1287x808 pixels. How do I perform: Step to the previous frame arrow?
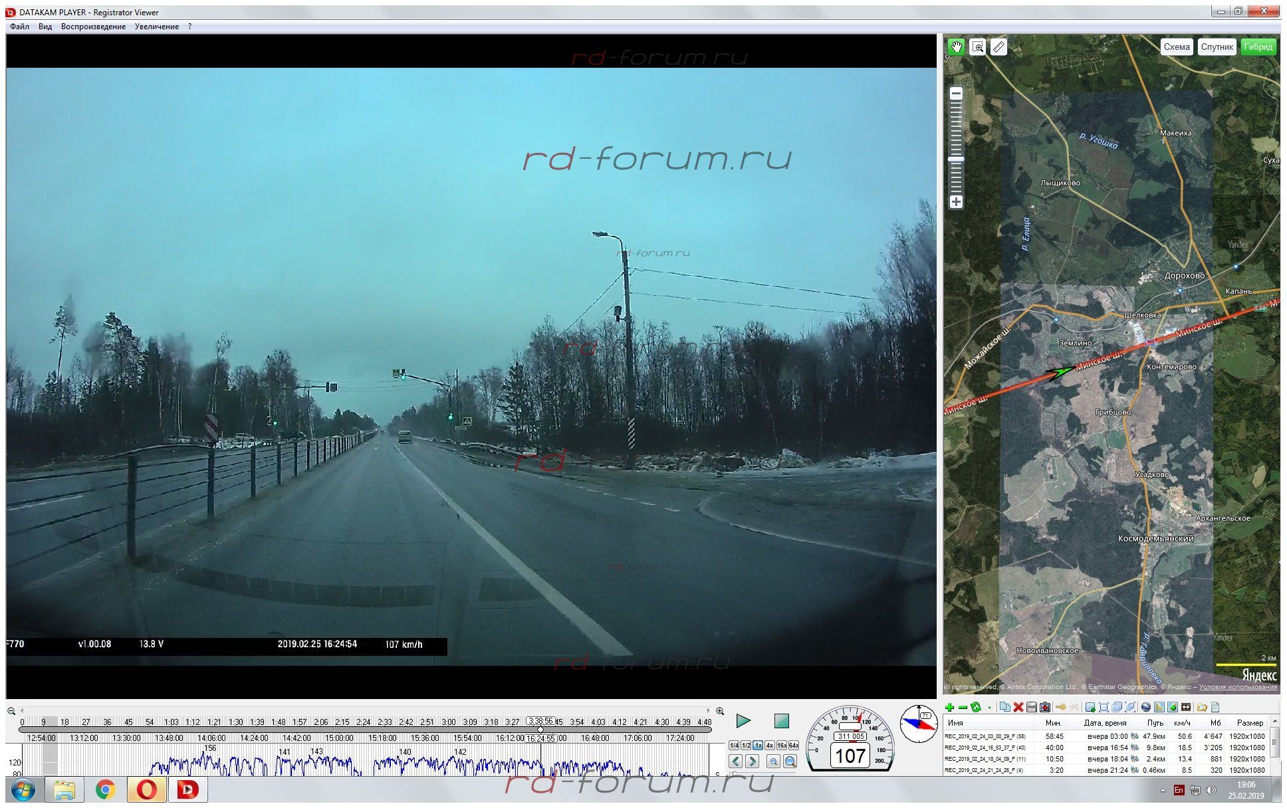pyautogui.click(x=735, y=761)
